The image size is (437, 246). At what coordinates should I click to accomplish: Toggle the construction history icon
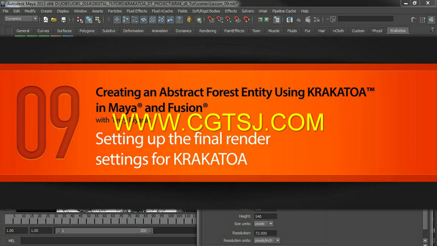(277, 20)
